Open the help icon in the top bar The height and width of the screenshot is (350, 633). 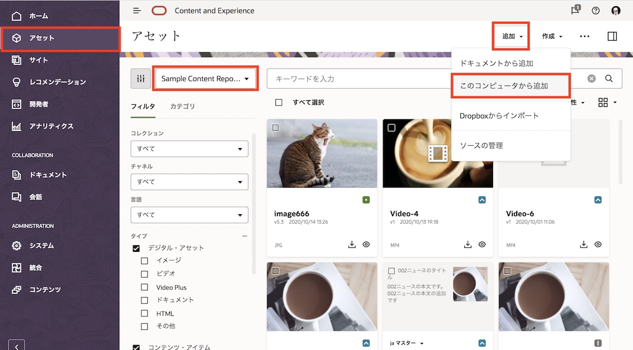point(595,10)
